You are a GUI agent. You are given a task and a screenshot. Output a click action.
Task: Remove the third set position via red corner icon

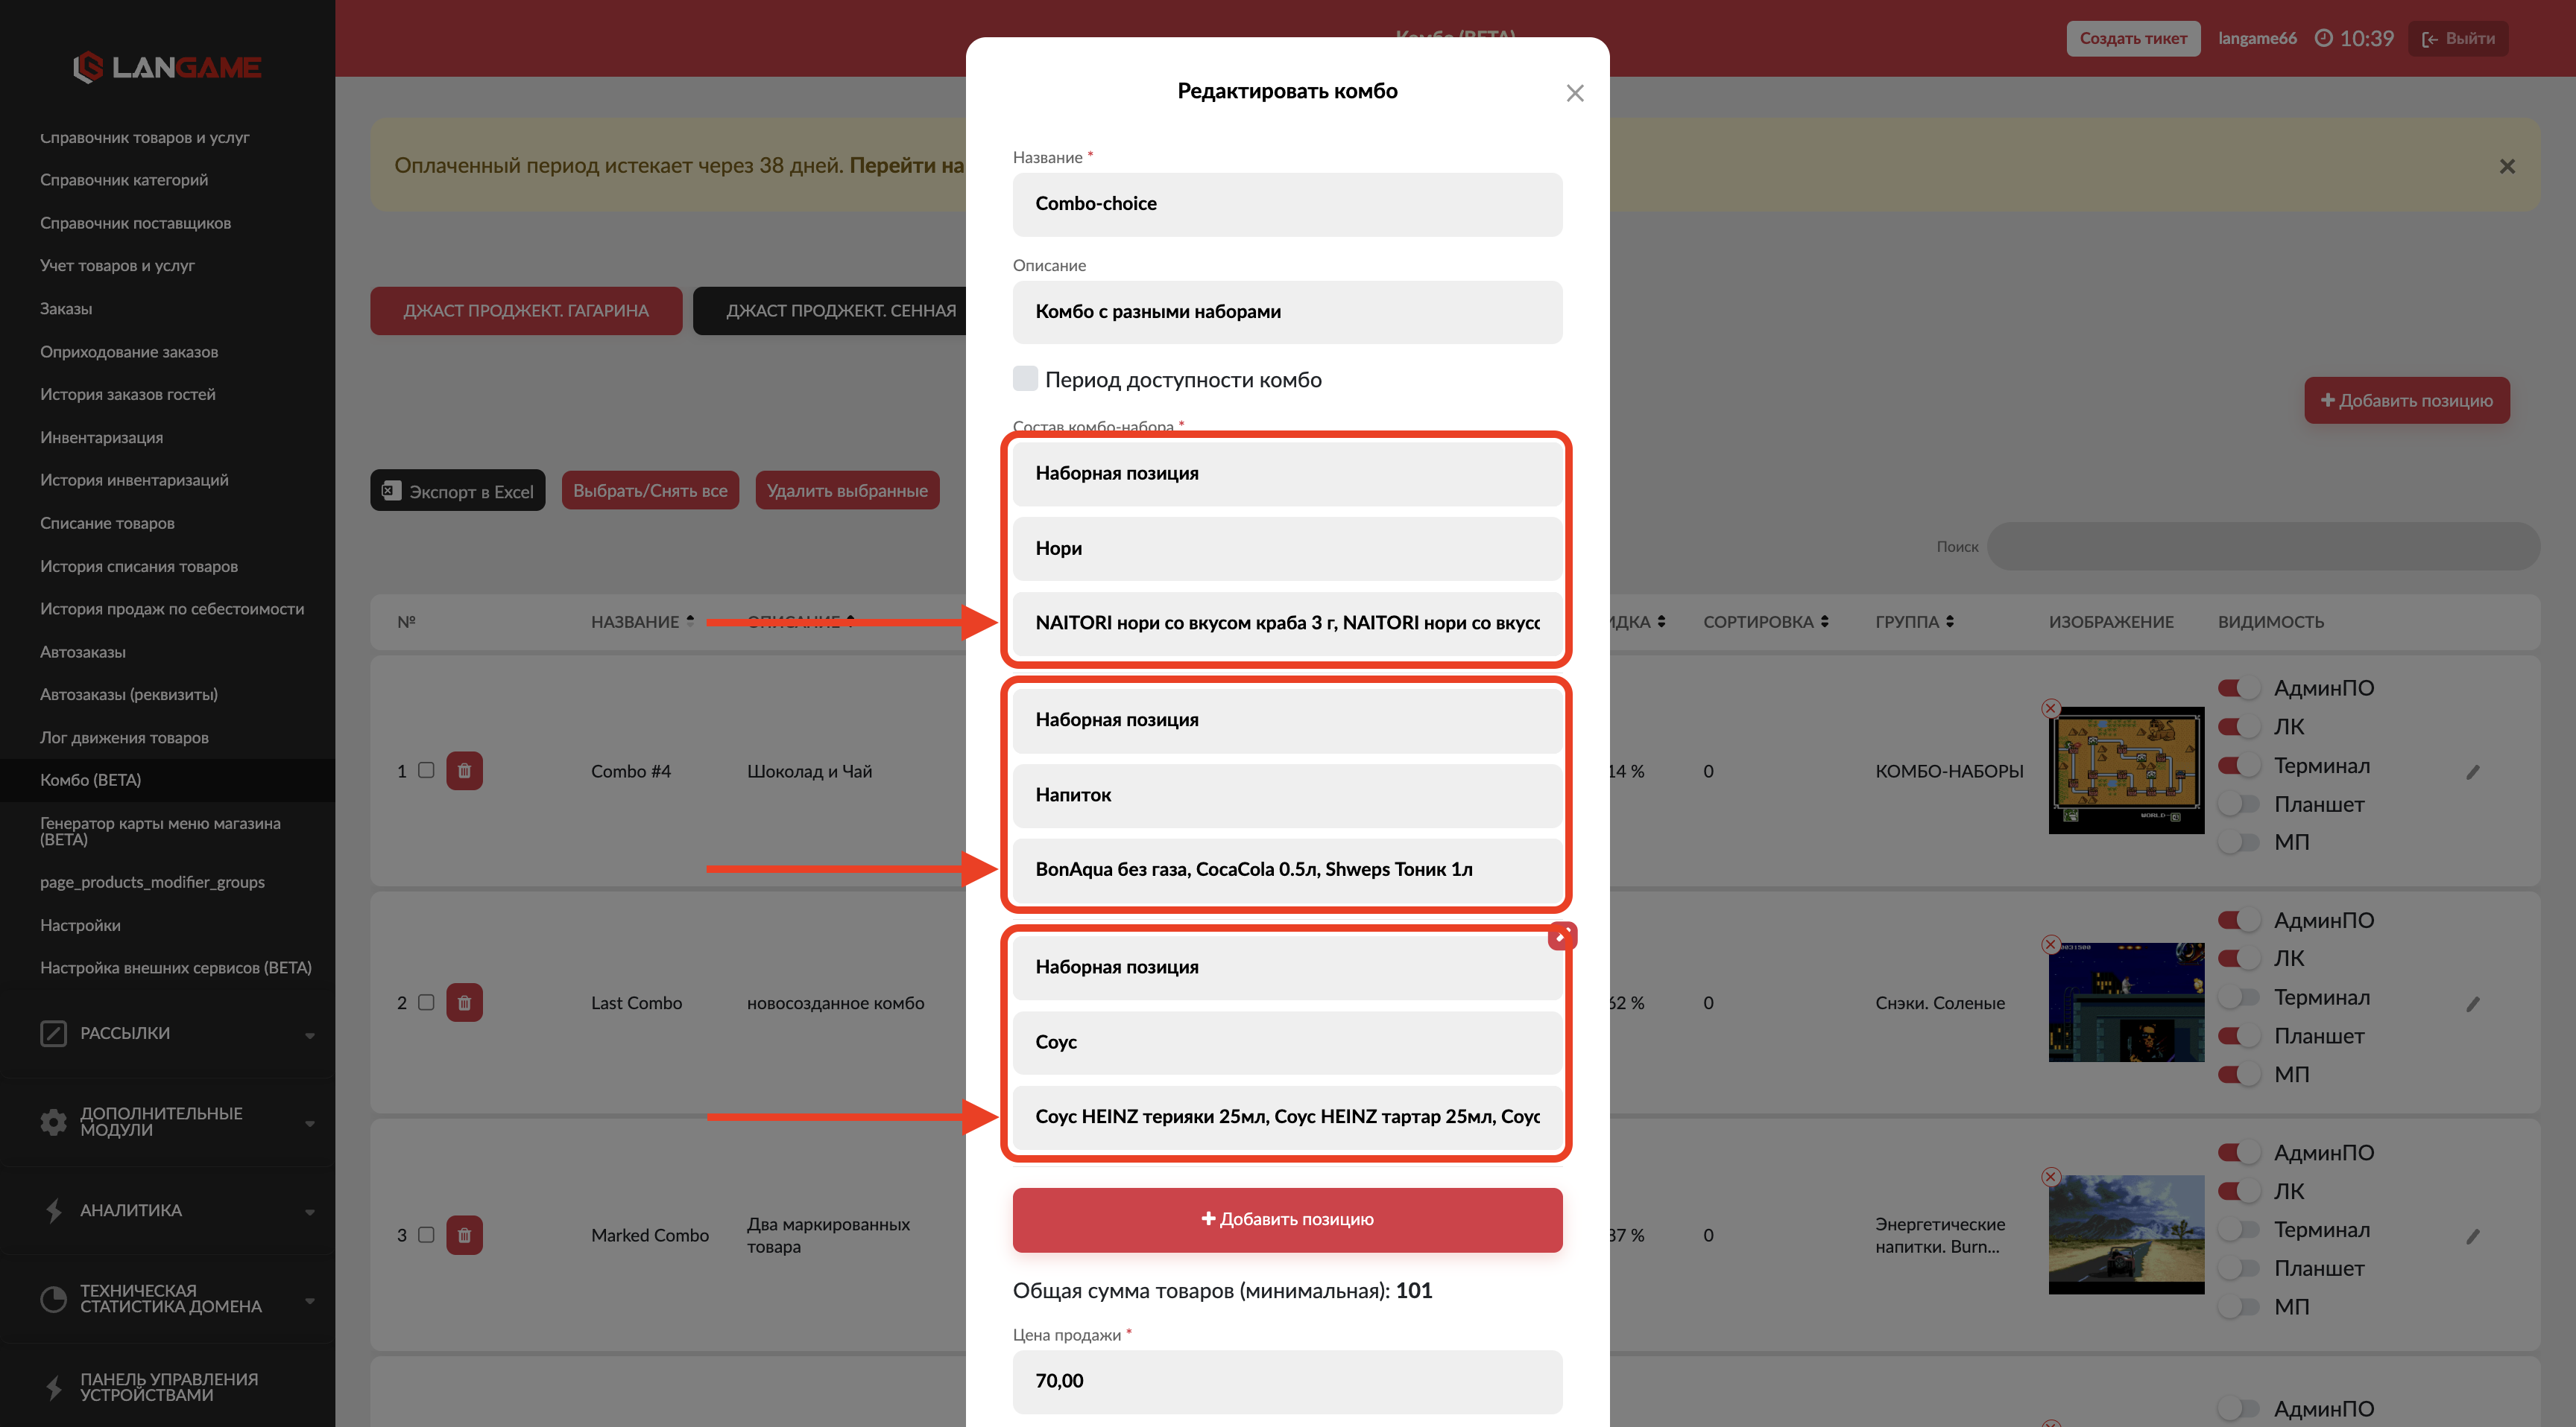click(x=1561, y=935)
